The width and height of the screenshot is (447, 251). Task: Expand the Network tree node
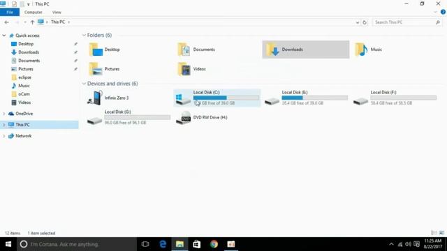click(x=4, y=136)
